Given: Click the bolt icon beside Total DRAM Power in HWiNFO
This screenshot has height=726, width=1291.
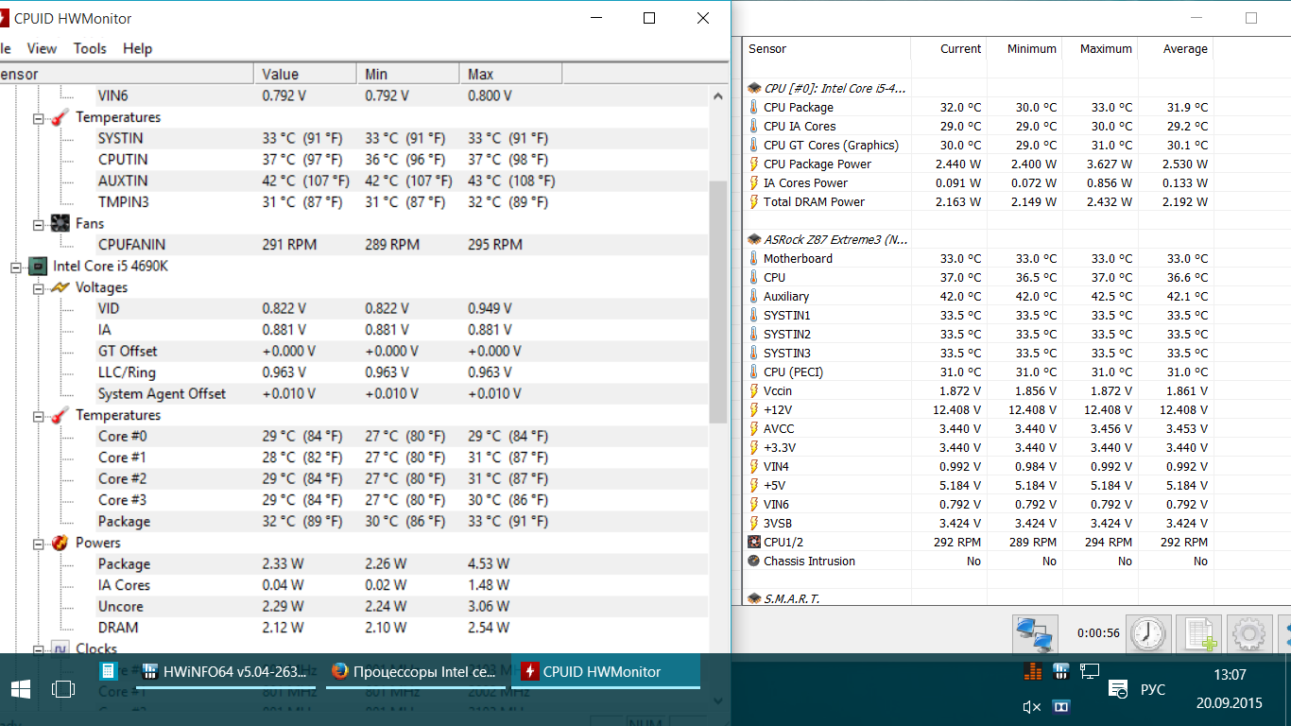Looking at the screenshot, I should tap(754, 201).
